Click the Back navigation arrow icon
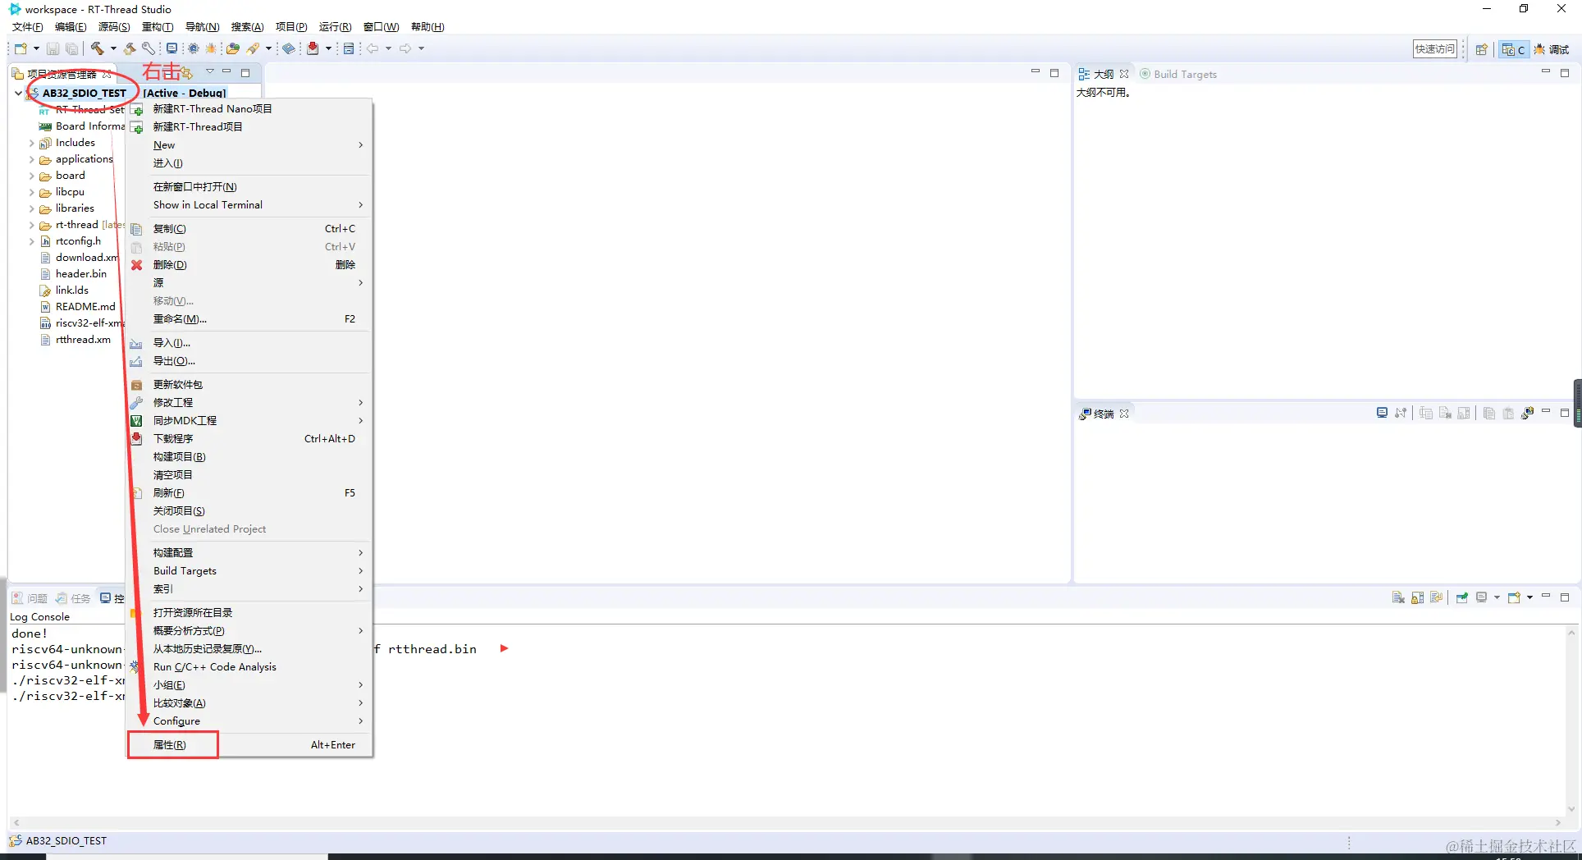The height and width of the screenshot is (860, 1582). pos(373,48)
